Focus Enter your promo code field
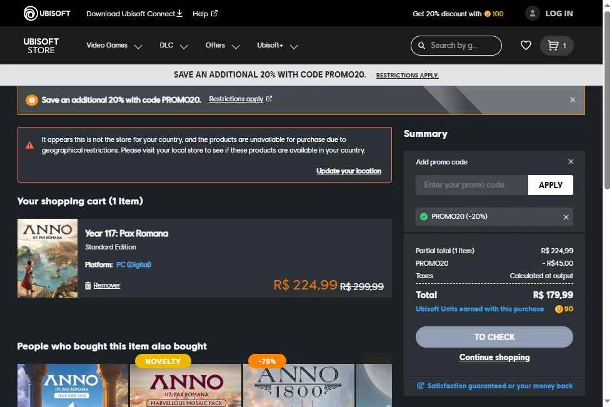This screenshot has height=407, width=612. pyautogui.click(x=471, y=185)
